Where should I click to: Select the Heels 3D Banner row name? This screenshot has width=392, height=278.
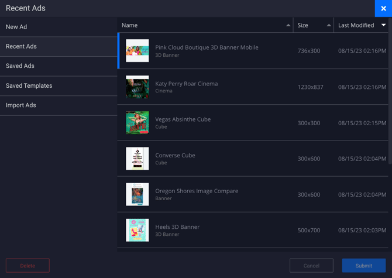(177, 227)
